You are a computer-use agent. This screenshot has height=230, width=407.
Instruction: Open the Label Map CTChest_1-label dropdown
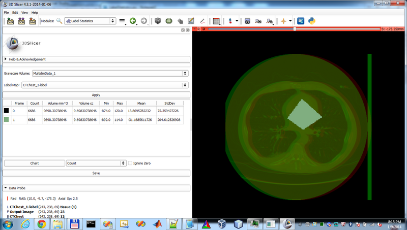pyautogui.click(x=105, y=85)
